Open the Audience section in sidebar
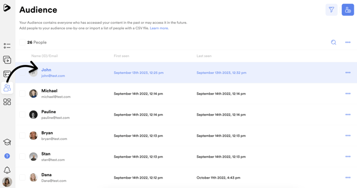The image size is (357, 188). coord(7,88)
